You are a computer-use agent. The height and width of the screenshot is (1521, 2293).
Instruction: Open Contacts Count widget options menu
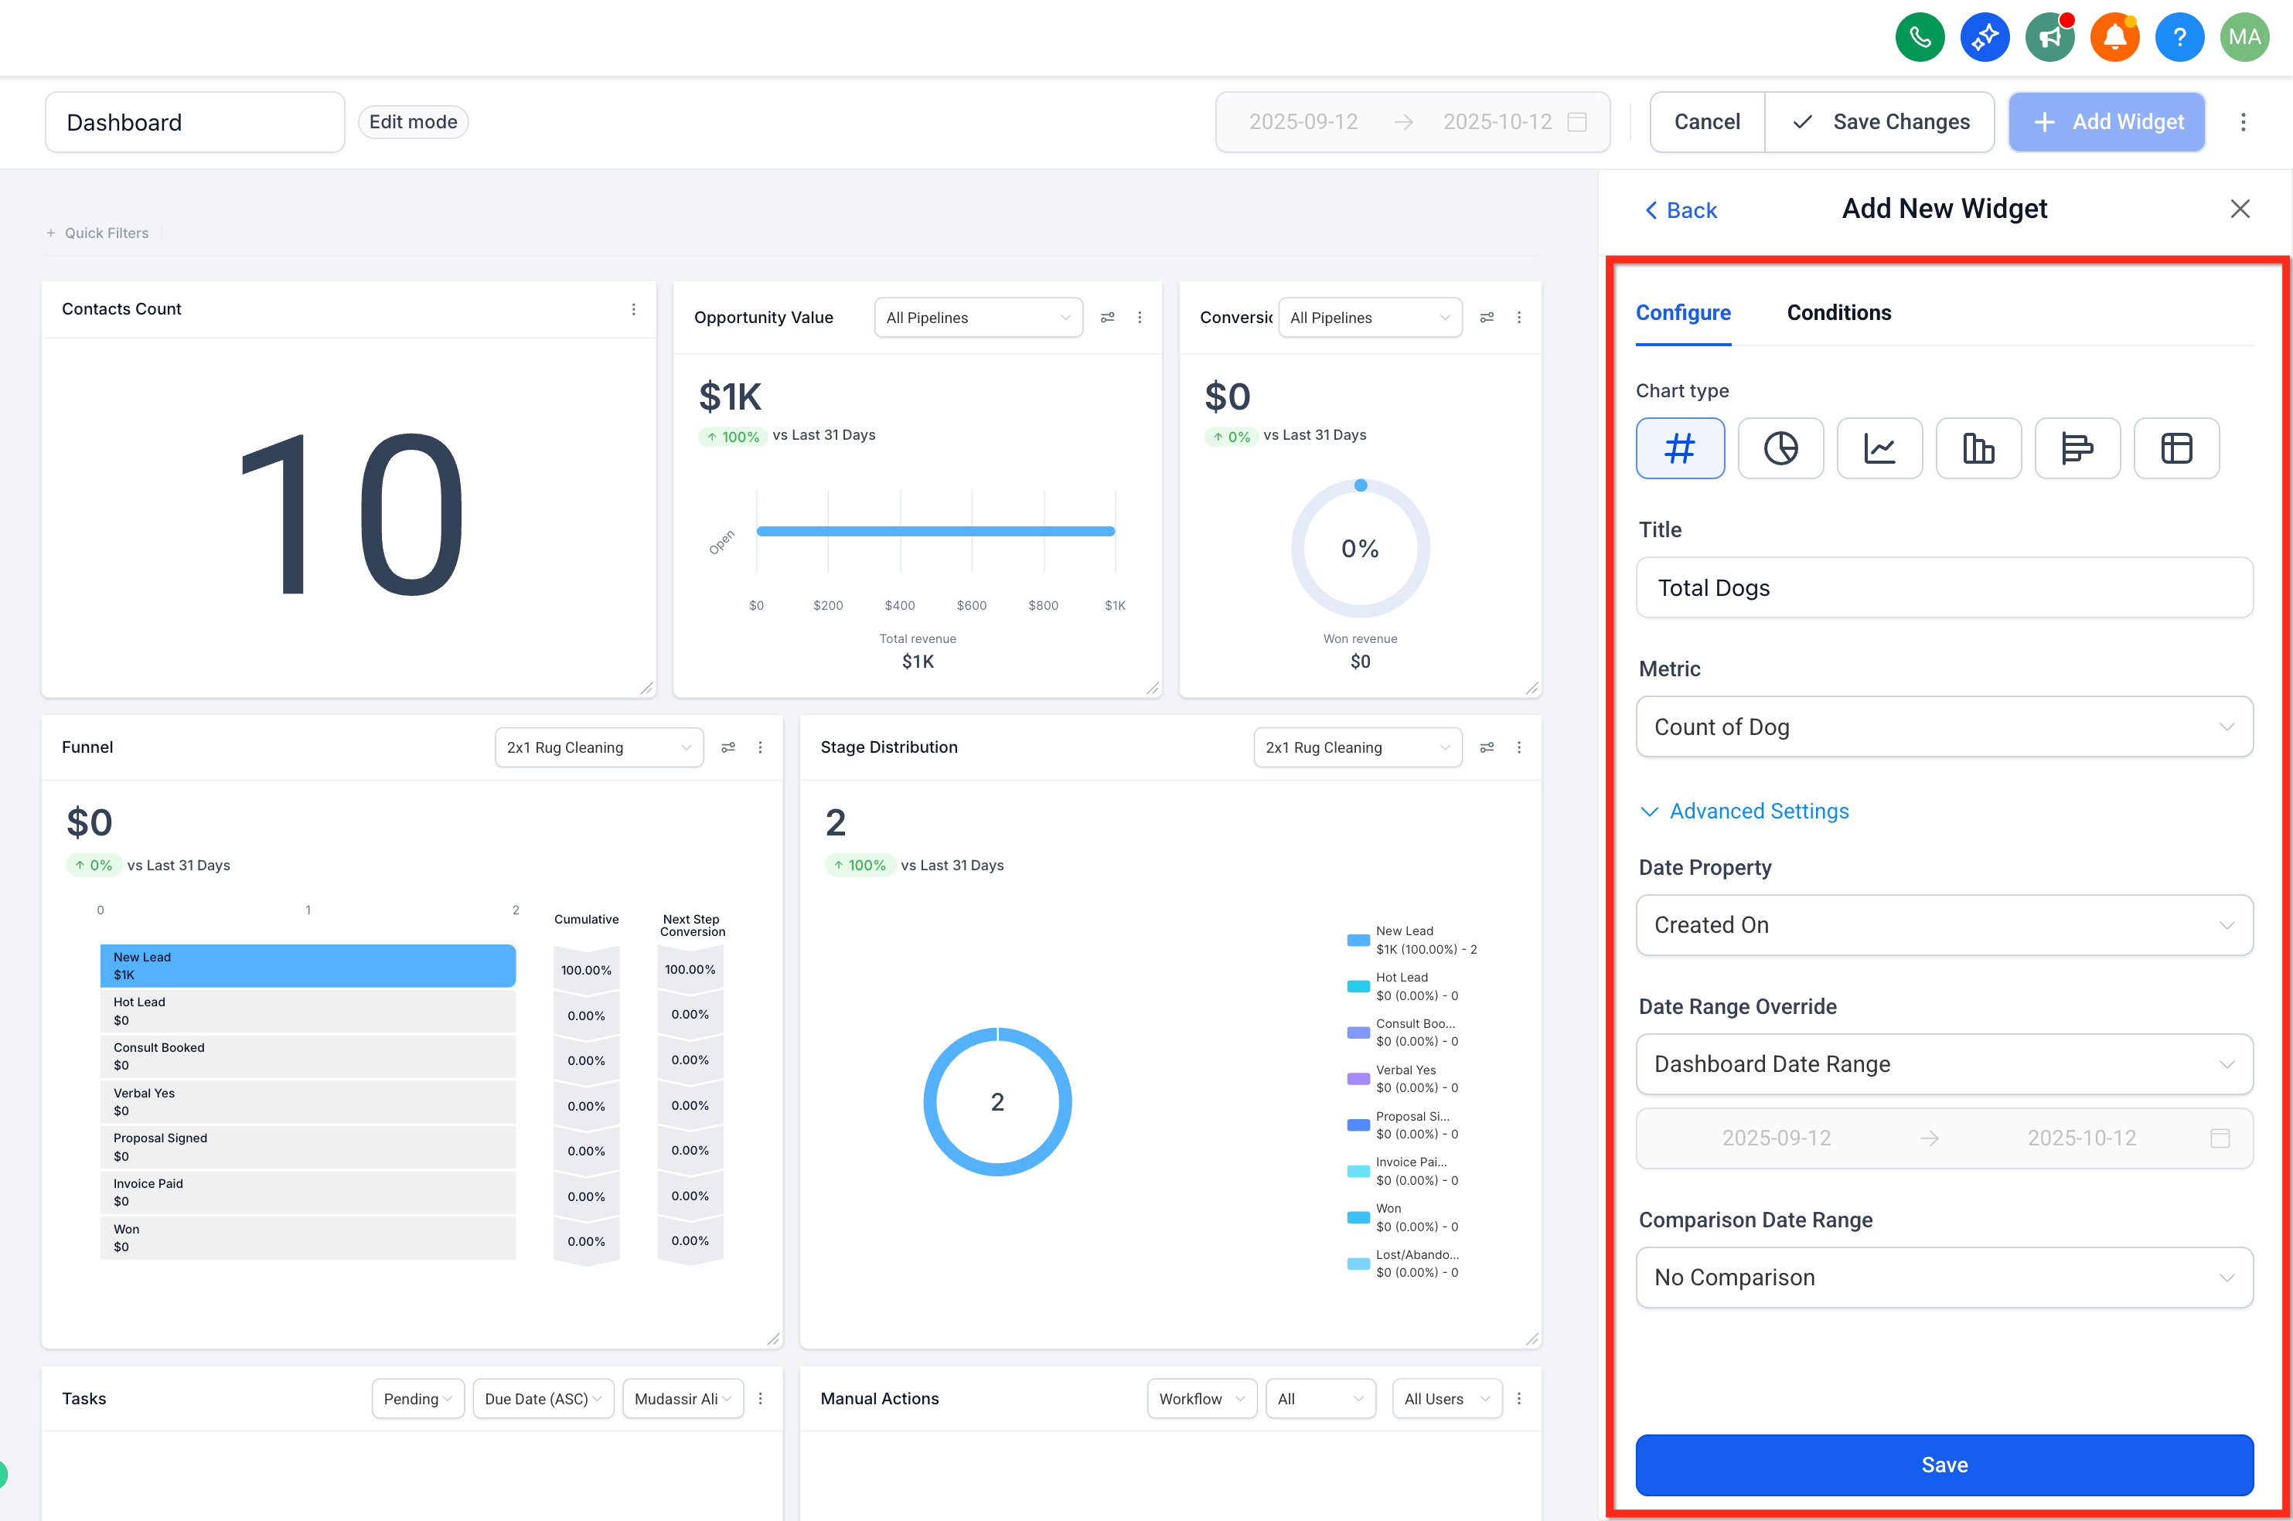click(634, 309)
